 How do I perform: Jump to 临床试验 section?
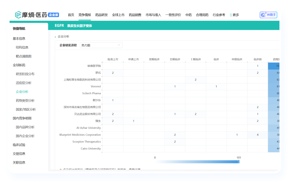pyautogui.click(x=19, y=145)
